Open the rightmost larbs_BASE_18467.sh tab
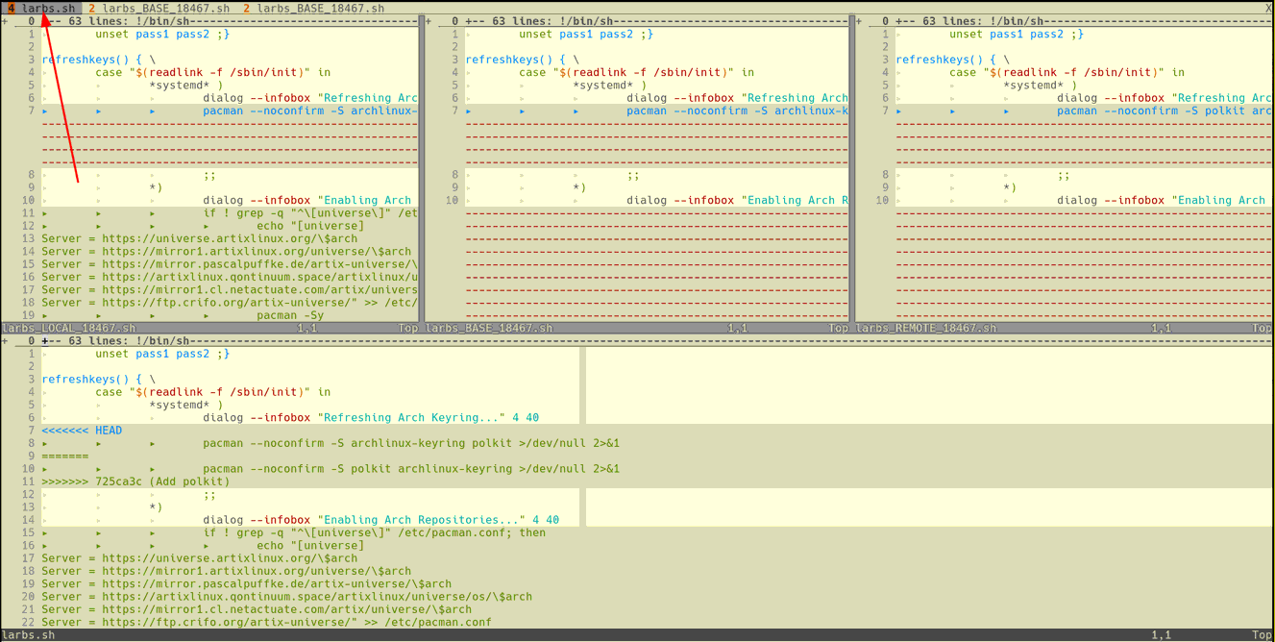1275x642 pixels. 314,8
